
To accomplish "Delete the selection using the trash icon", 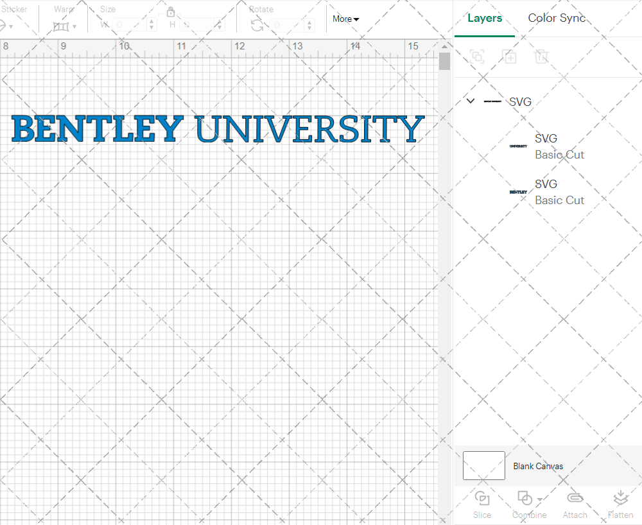I will pos(542,56).
